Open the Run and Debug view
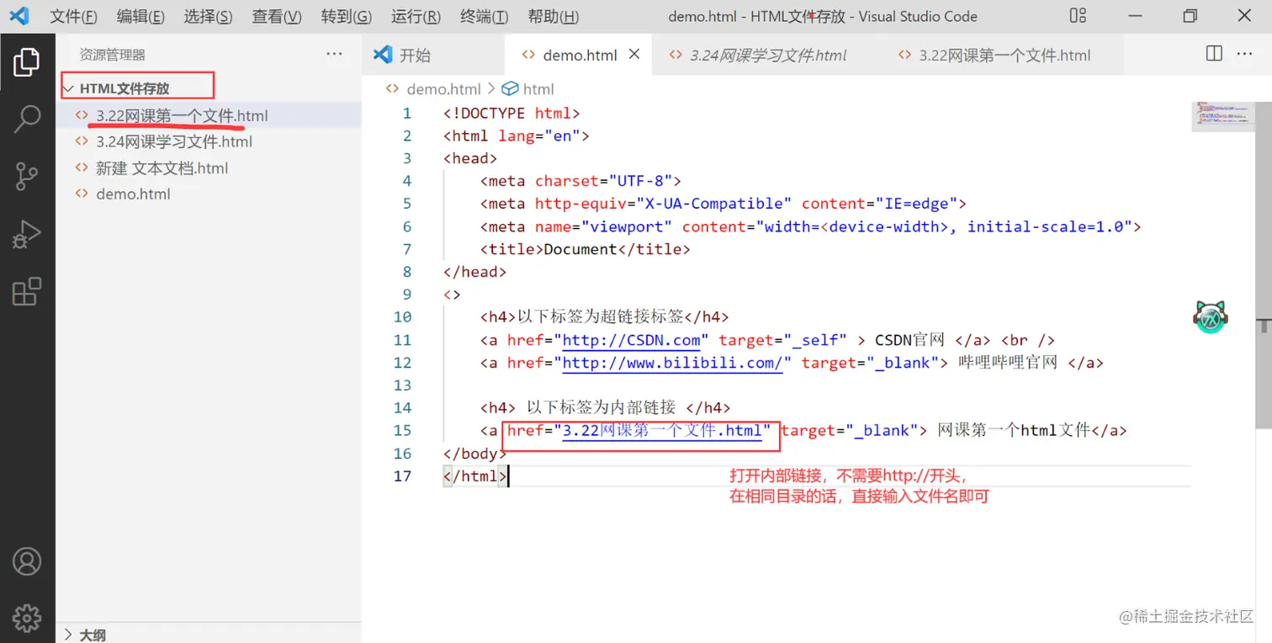1272x643 pixels. (27, 234)
